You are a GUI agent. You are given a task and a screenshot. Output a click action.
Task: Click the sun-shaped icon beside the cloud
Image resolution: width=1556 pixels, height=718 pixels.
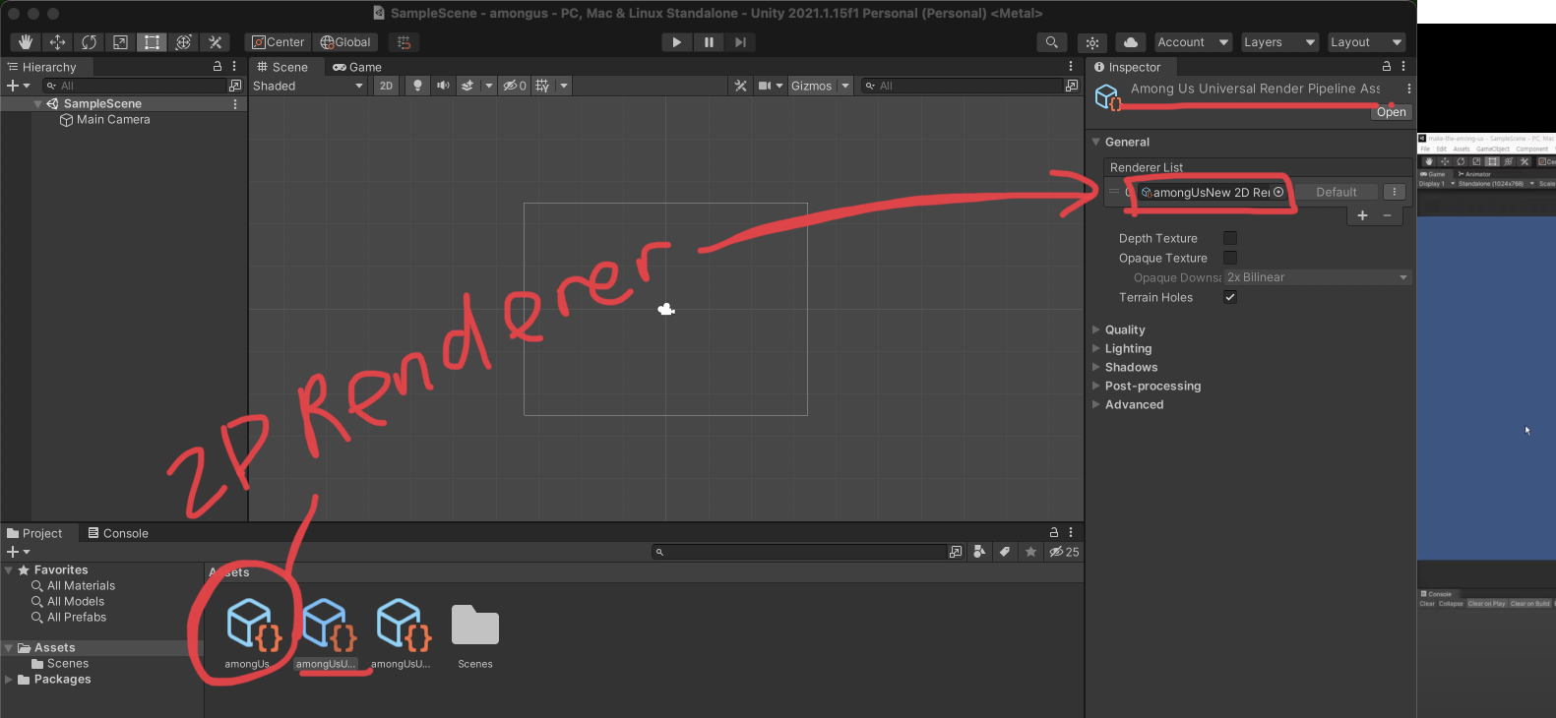1092,42
